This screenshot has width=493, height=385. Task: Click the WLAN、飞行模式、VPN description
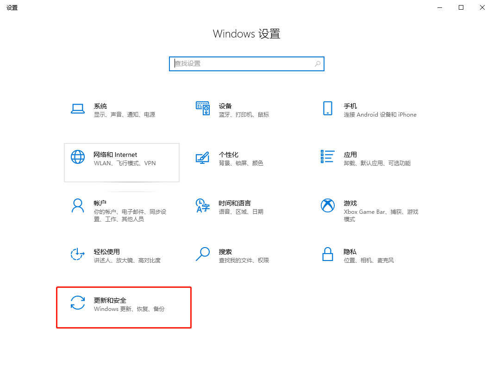tap(125, 163)
